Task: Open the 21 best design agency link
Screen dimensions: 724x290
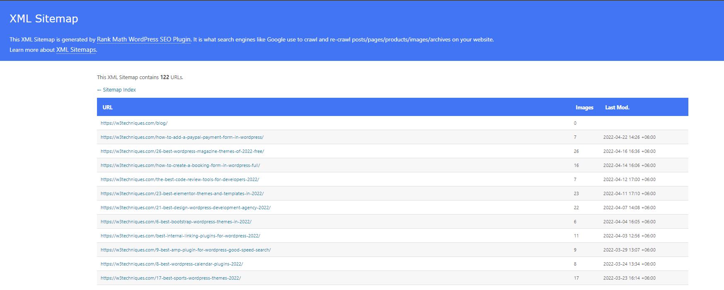Action: tap(185, 208)
